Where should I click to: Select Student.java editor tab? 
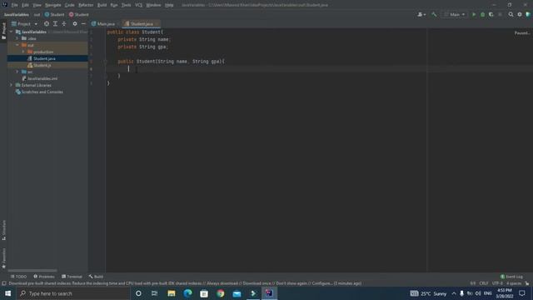pos(141,24)
